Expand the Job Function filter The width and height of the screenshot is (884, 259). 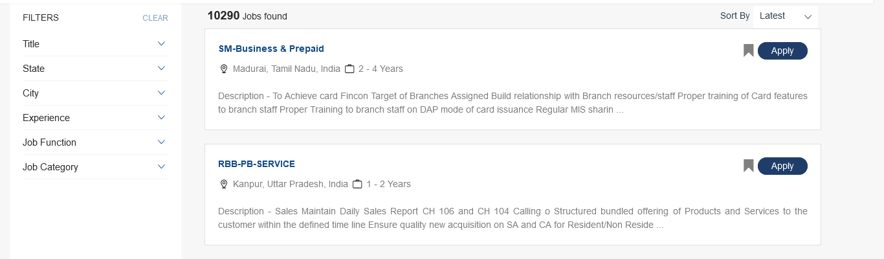(161, 142)
